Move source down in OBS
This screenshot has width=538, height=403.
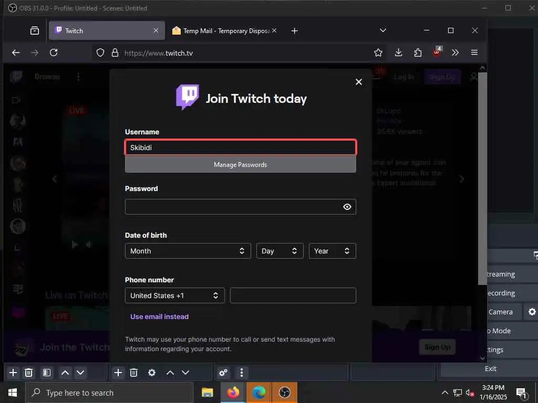185,373
